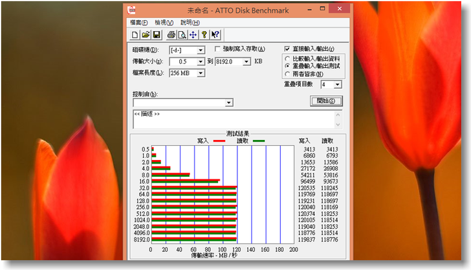
Task: Click inside the << 描述 >> text field
Action: coord(234,119)
